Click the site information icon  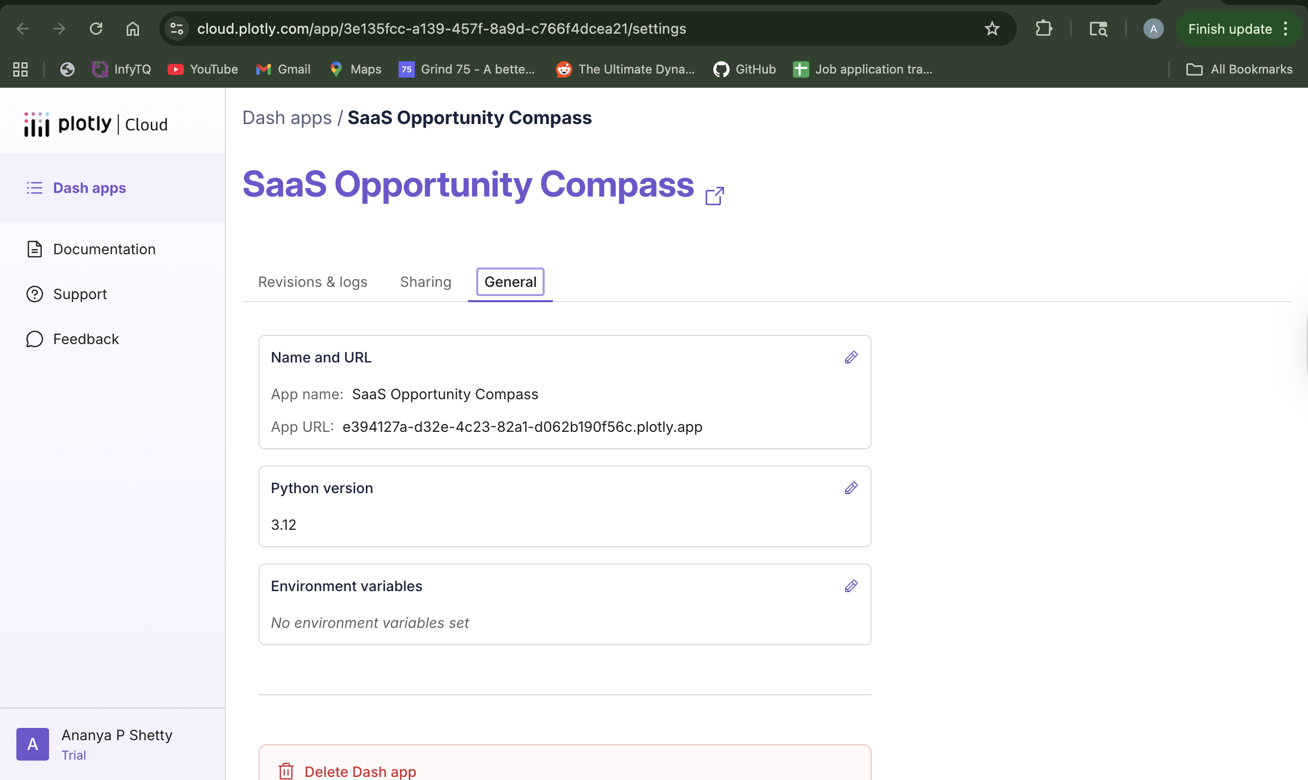tap(177, 29)
